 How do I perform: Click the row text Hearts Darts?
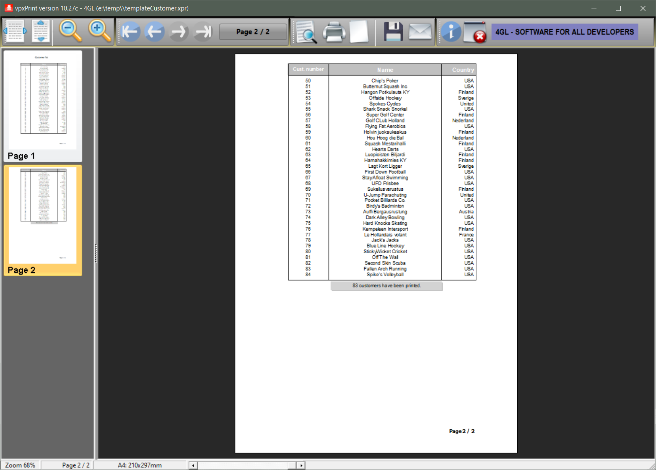[385, 149]
